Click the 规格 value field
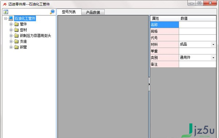Screen dimensions: 219x138 (x=197, y=31)
